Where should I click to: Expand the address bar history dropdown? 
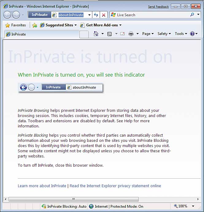point(89,15)
